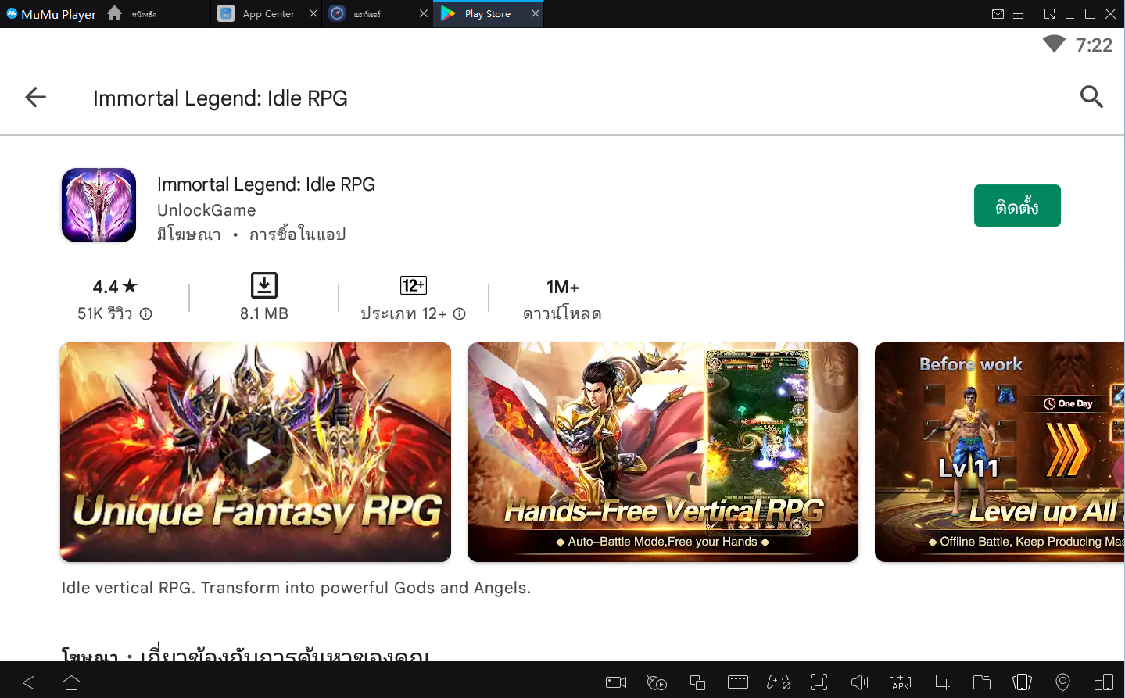Click the multi-window layout icon at bottom right
1125x698 pixels.
1104,682
